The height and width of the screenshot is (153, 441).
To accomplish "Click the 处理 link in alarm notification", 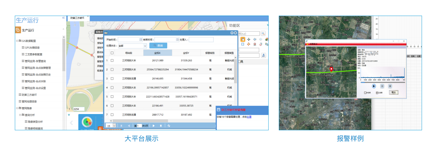I will (x=249, y=117).
